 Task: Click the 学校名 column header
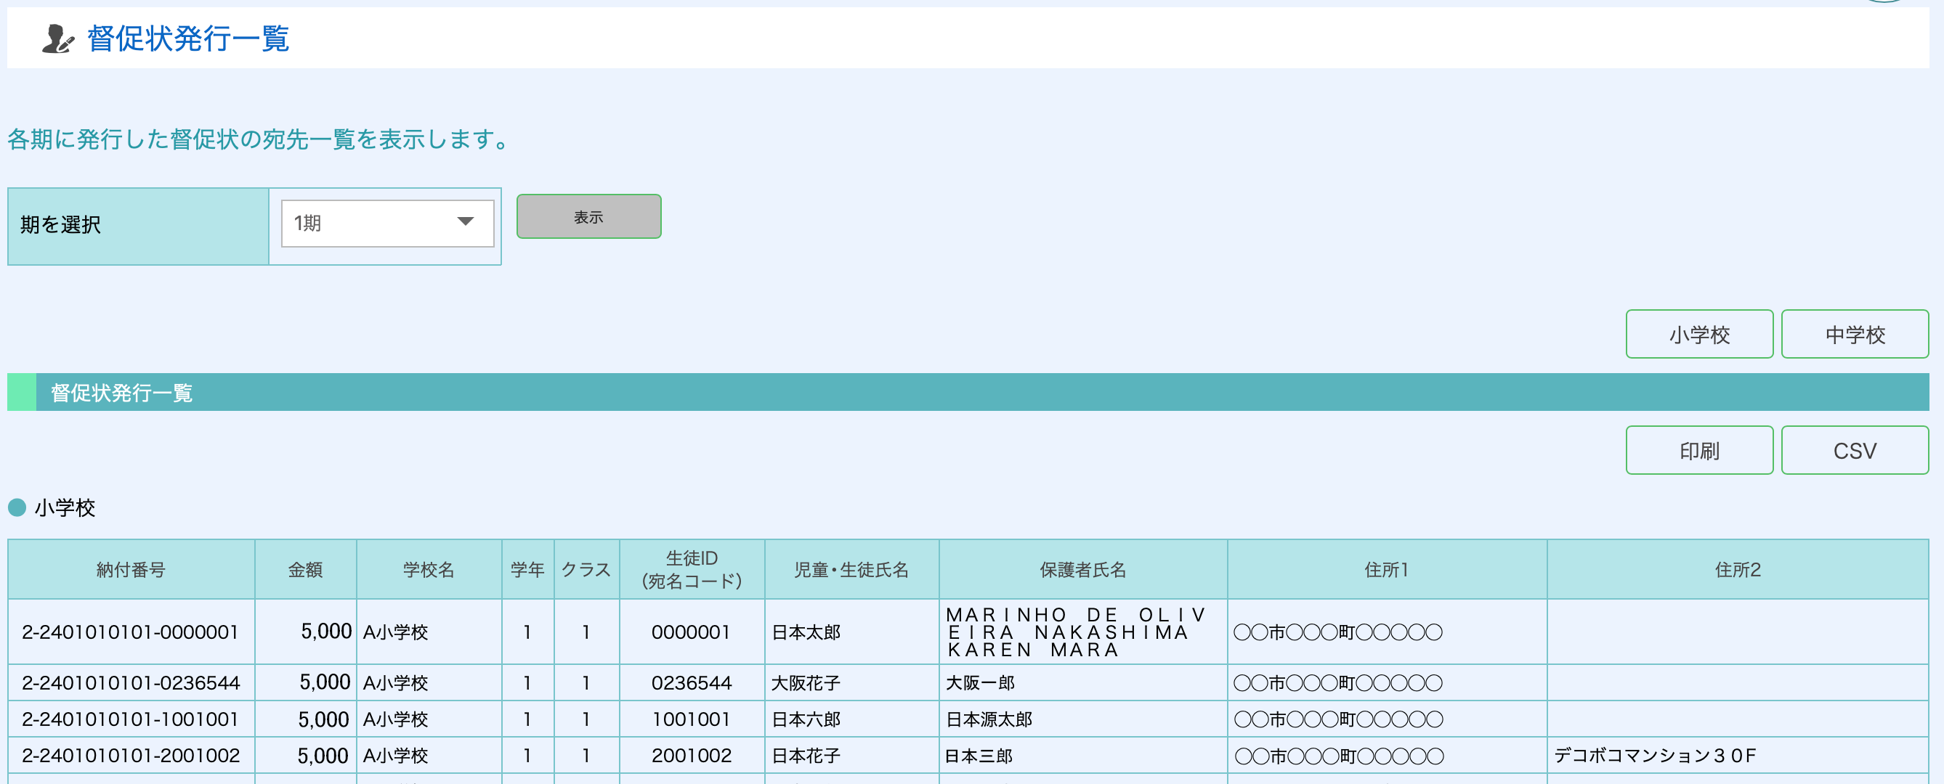(428, 570)
